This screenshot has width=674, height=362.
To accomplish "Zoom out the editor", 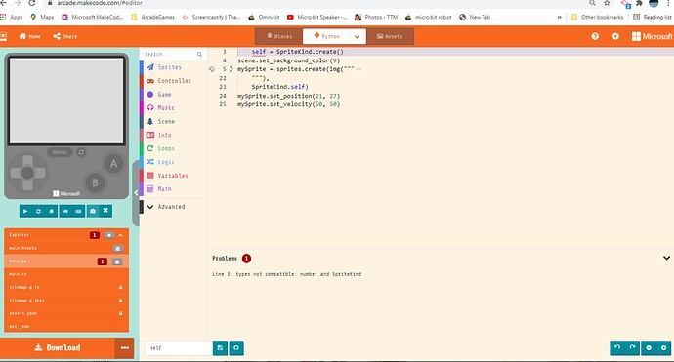I will (x=649, y=347).
